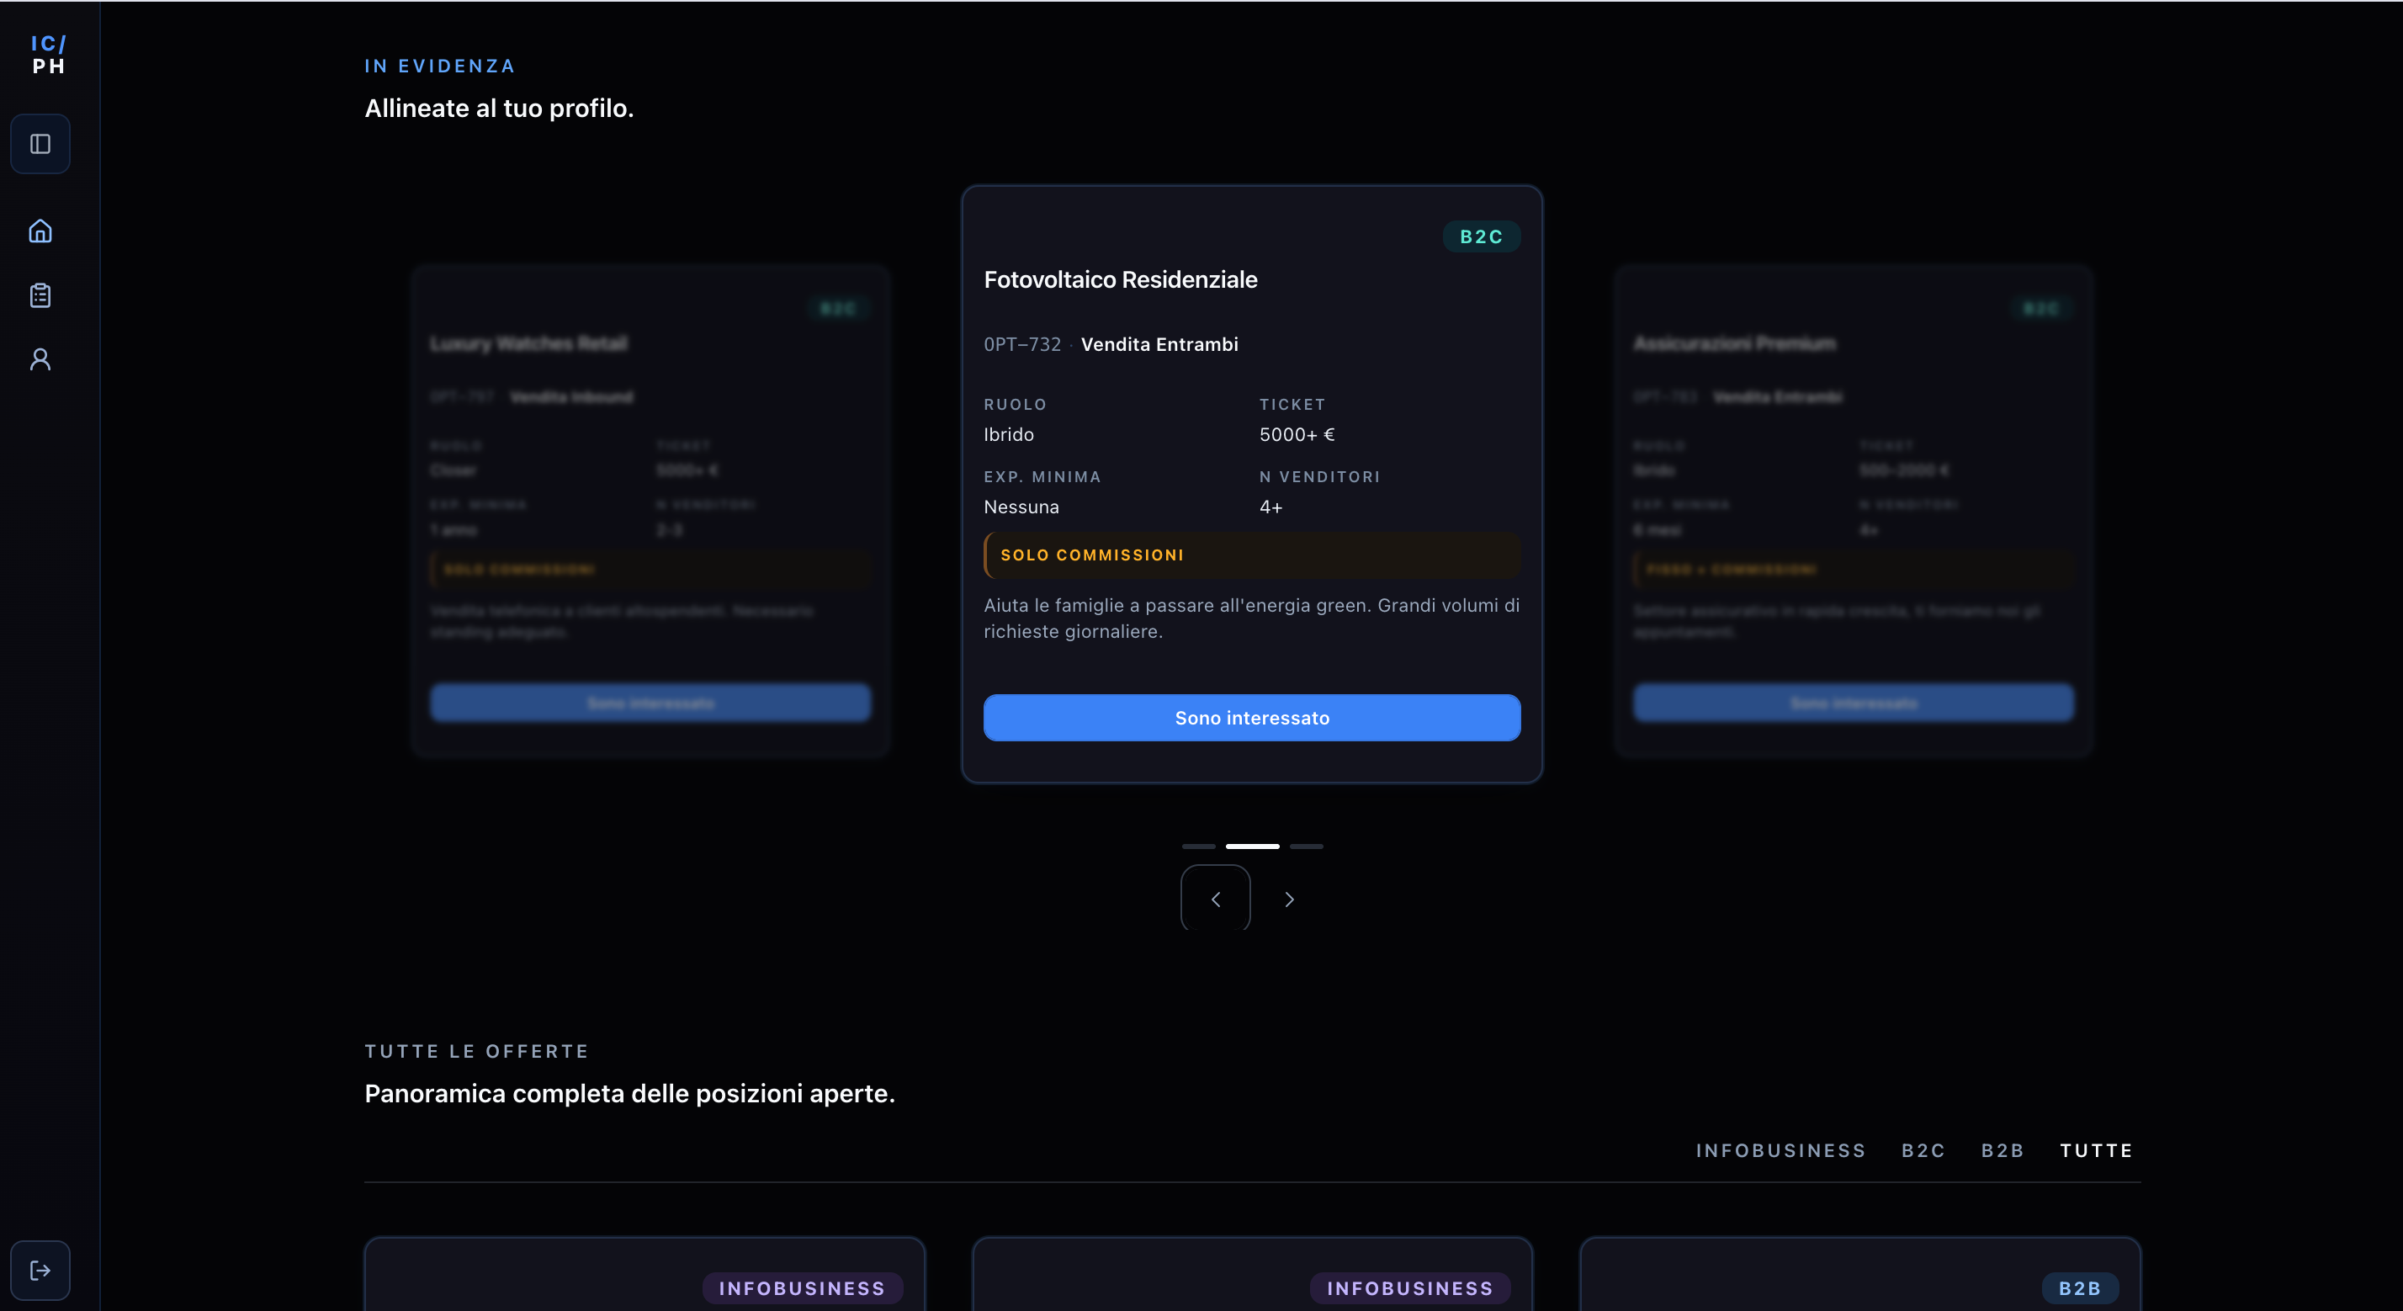This screenshot has height=1311, width=2403.
Task: Select the B2B filter tab
Action: click(2002, 1150)
